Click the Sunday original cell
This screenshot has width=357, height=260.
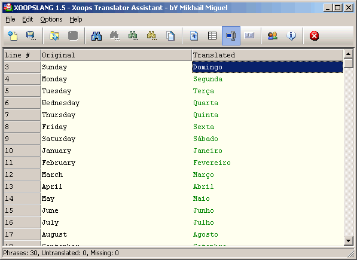point(116,67)
